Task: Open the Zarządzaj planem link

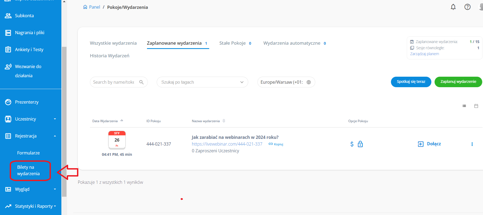Action: point(424,54)
